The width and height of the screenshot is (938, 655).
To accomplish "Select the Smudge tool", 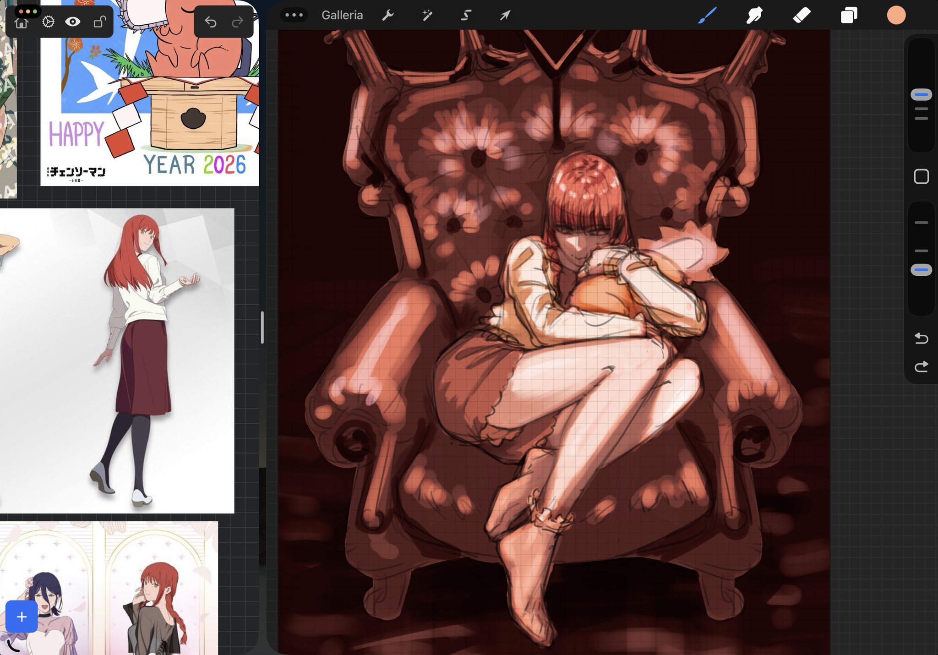I will [x=754, y=15].
